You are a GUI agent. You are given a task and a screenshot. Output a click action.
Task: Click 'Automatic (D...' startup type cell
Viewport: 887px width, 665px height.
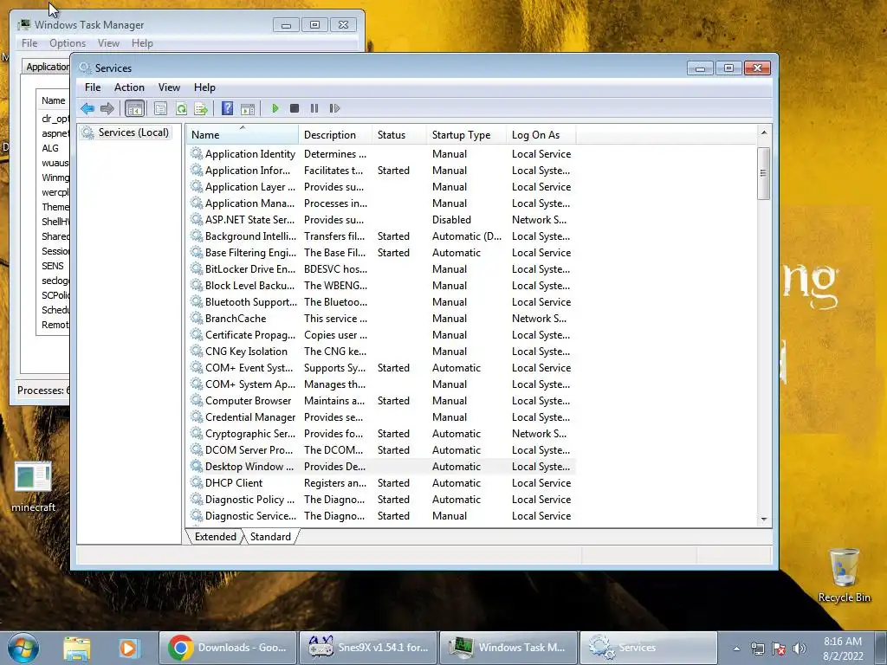pyautogui.click(x=467, y=236)
